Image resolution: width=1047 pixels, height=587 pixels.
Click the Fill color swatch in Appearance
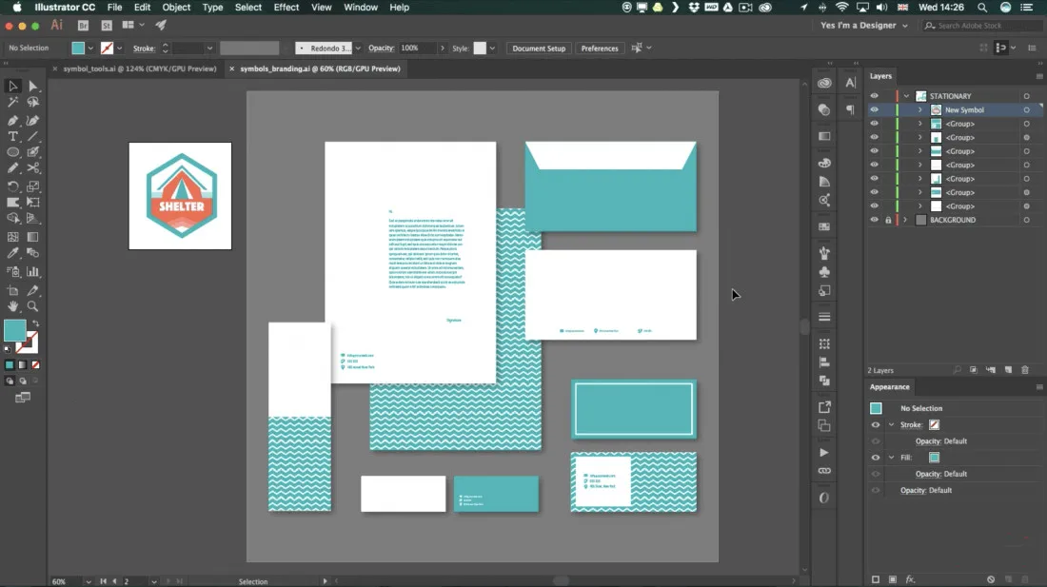934,458
